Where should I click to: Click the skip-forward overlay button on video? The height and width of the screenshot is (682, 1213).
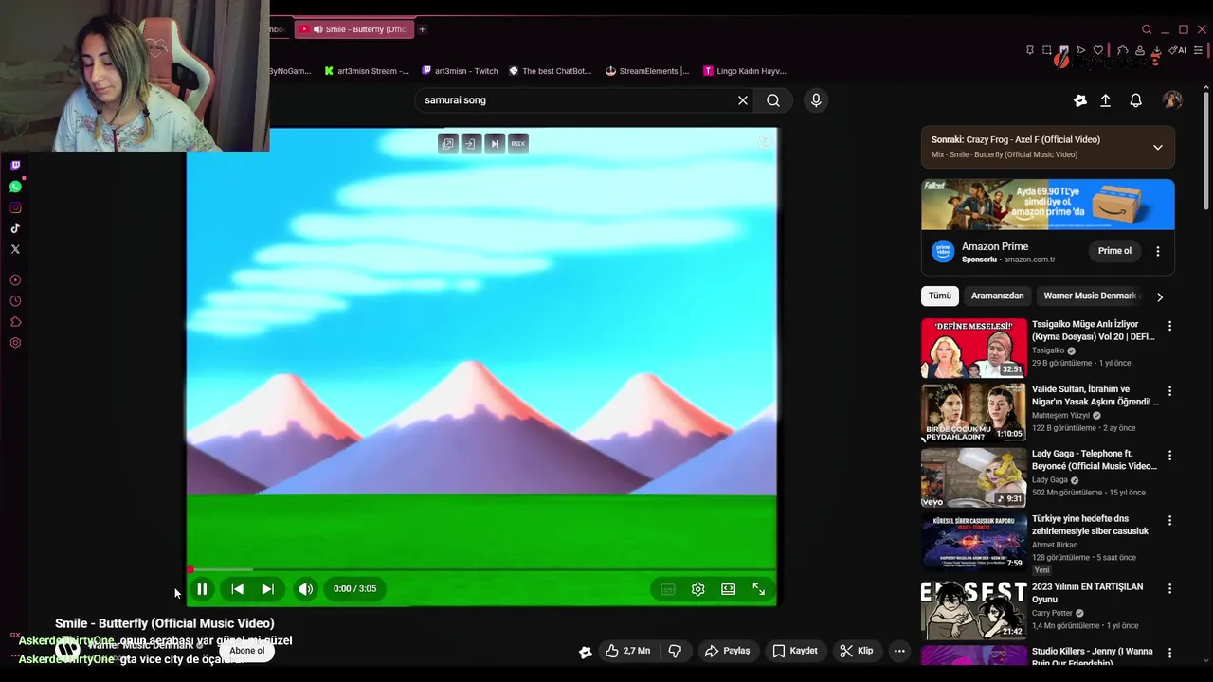[x=494, y=143]
